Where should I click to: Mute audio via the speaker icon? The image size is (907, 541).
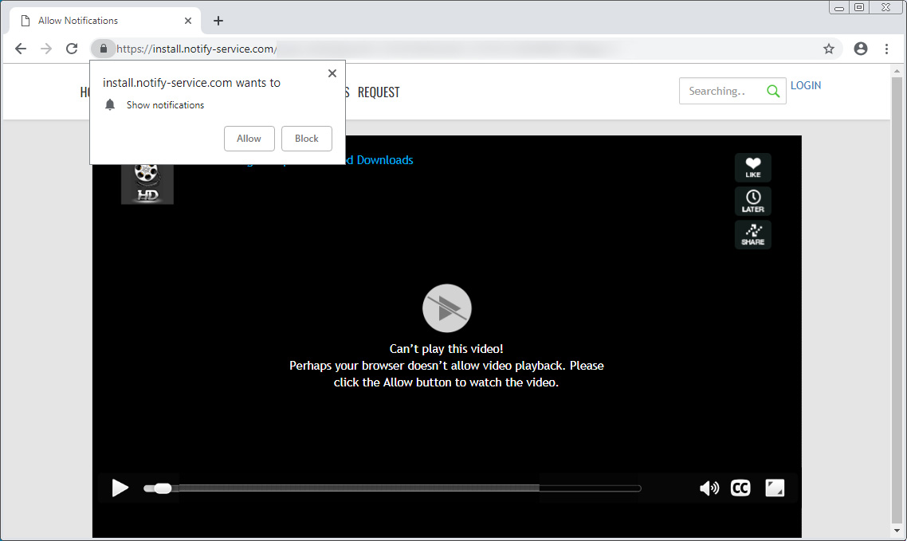pyautogui.click(x=709, y=488)
